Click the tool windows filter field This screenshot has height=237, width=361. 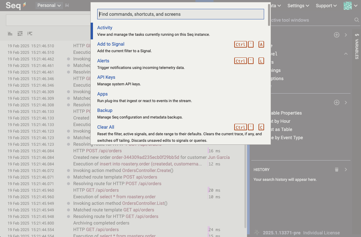point(312,20)
